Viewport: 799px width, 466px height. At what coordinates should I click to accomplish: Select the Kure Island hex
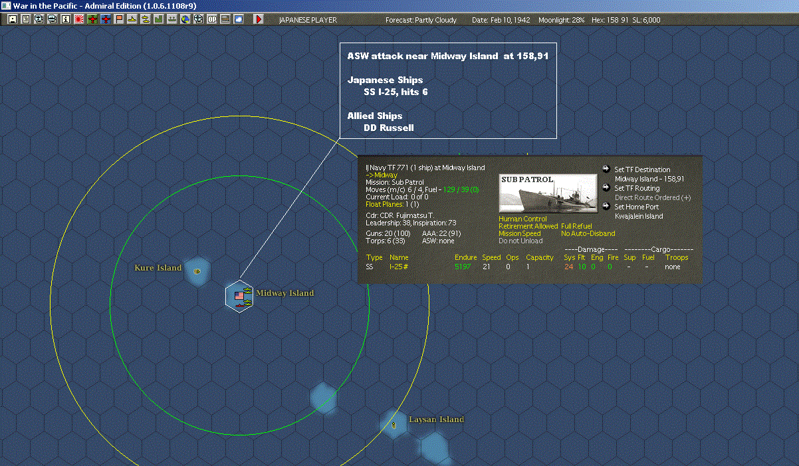point(197,271)
